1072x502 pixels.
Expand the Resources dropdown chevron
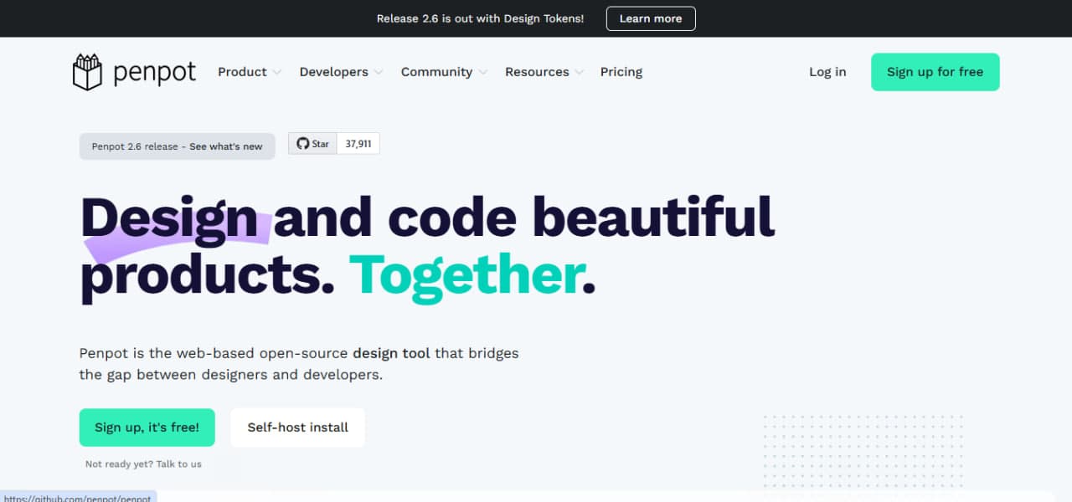[x=580, y=73]
